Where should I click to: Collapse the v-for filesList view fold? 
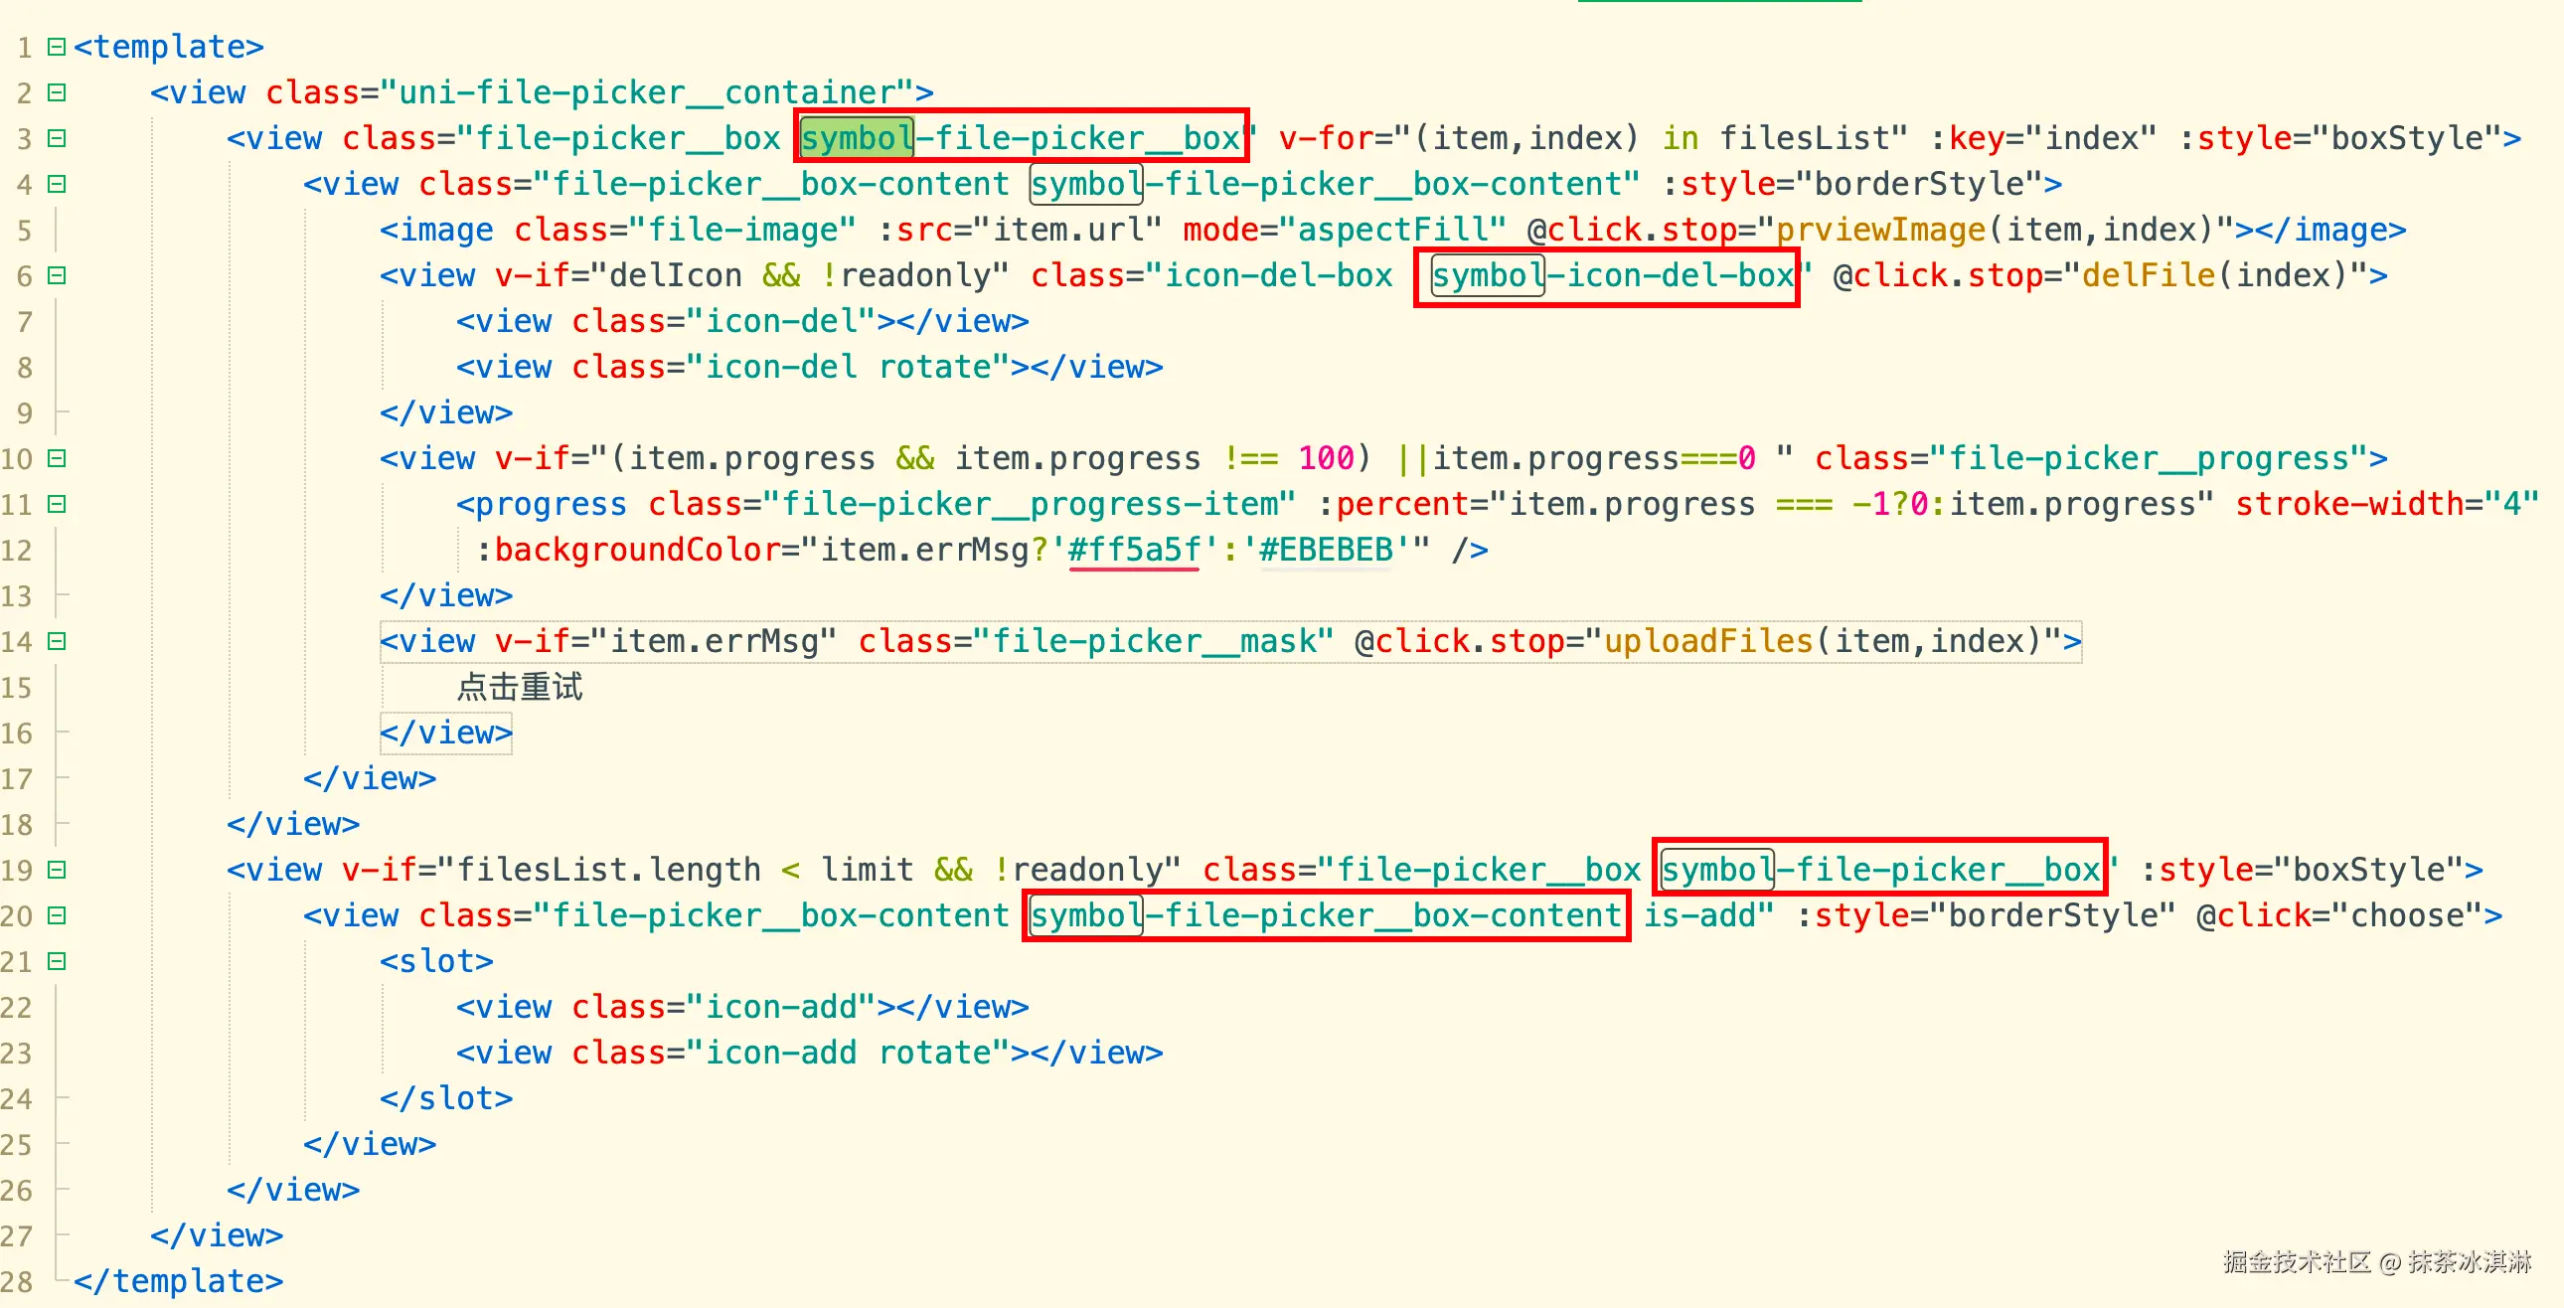(x=57, y=138)
